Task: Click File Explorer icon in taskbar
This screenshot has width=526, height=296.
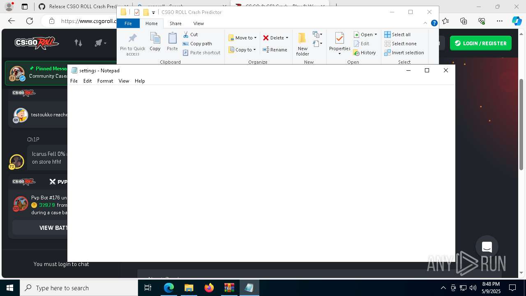Action: coord(189,288)
